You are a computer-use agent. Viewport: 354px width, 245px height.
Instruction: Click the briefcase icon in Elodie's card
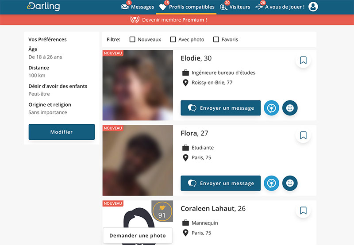(x=185, y=73)
